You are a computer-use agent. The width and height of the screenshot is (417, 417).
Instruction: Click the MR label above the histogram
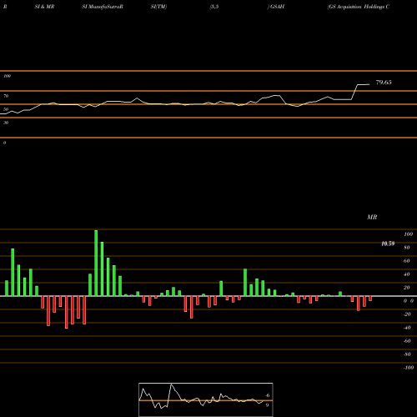point(372,217)
